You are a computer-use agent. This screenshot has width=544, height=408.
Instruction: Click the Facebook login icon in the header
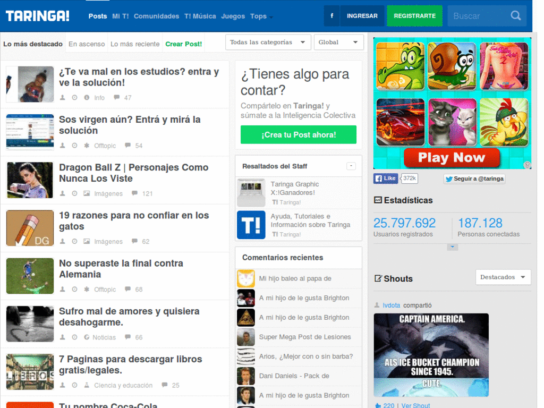[x=331, y=15]
